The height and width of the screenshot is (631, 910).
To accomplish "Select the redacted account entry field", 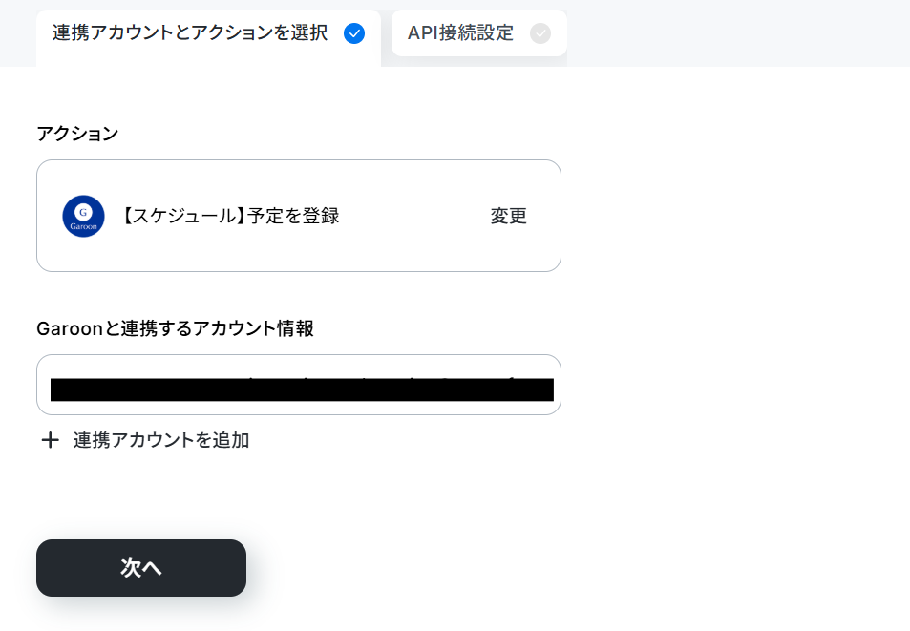I will coord(302,389).
